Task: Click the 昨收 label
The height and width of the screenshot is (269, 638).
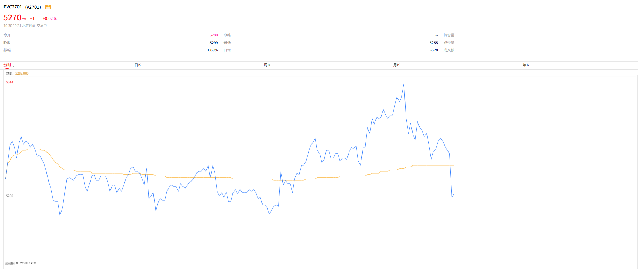Action: [x=7, y=43]
